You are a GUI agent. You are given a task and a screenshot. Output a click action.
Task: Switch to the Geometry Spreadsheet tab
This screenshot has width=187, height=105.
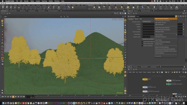[x=53, y=11]
